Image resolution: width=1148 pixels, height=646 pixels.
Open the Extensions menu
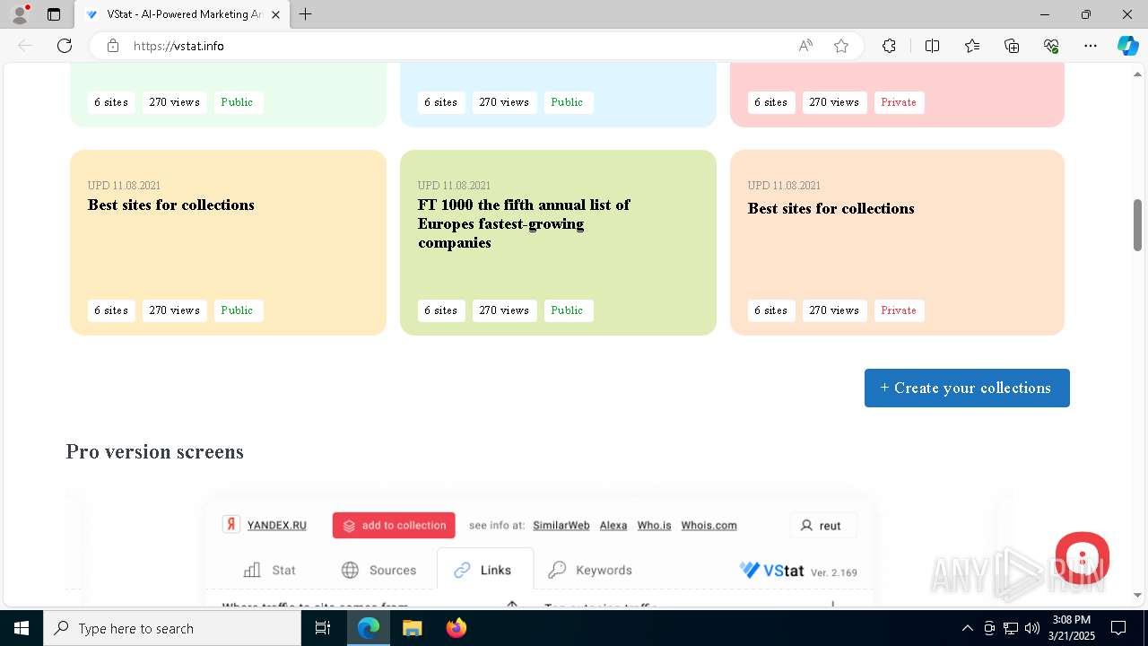(889, 46)
